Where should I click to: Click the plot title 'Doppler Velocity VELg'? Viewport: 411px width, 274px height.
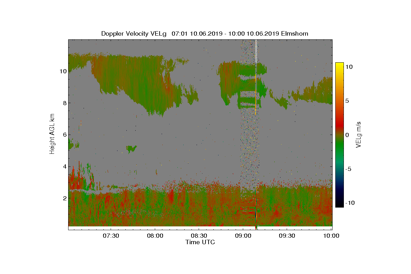point(134,34)
